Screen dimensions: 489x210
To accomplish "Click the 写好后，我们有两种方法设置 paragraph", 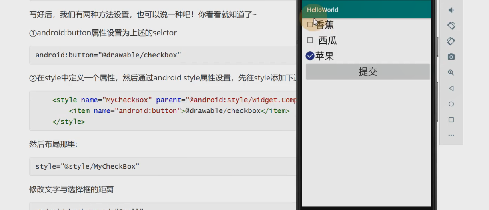I will coord(143,15).
